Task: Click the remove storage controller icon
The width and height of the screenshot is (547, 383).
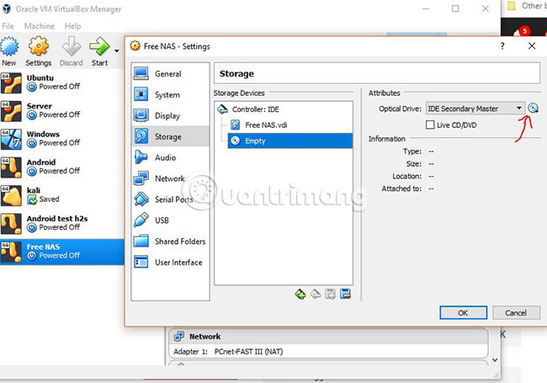Action: click(x=316, y=294)
